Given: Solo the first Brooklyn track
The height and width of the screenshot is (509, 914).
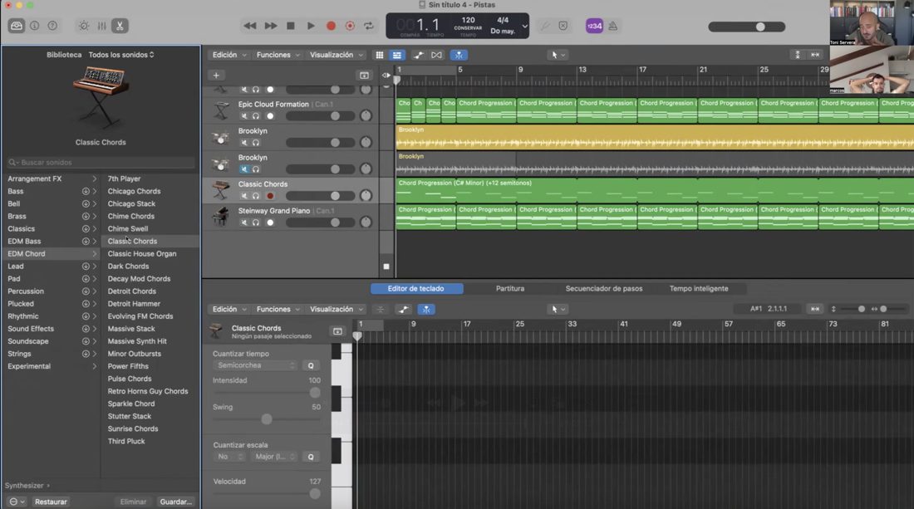Looking at the screenshot, I should point(256,143).
